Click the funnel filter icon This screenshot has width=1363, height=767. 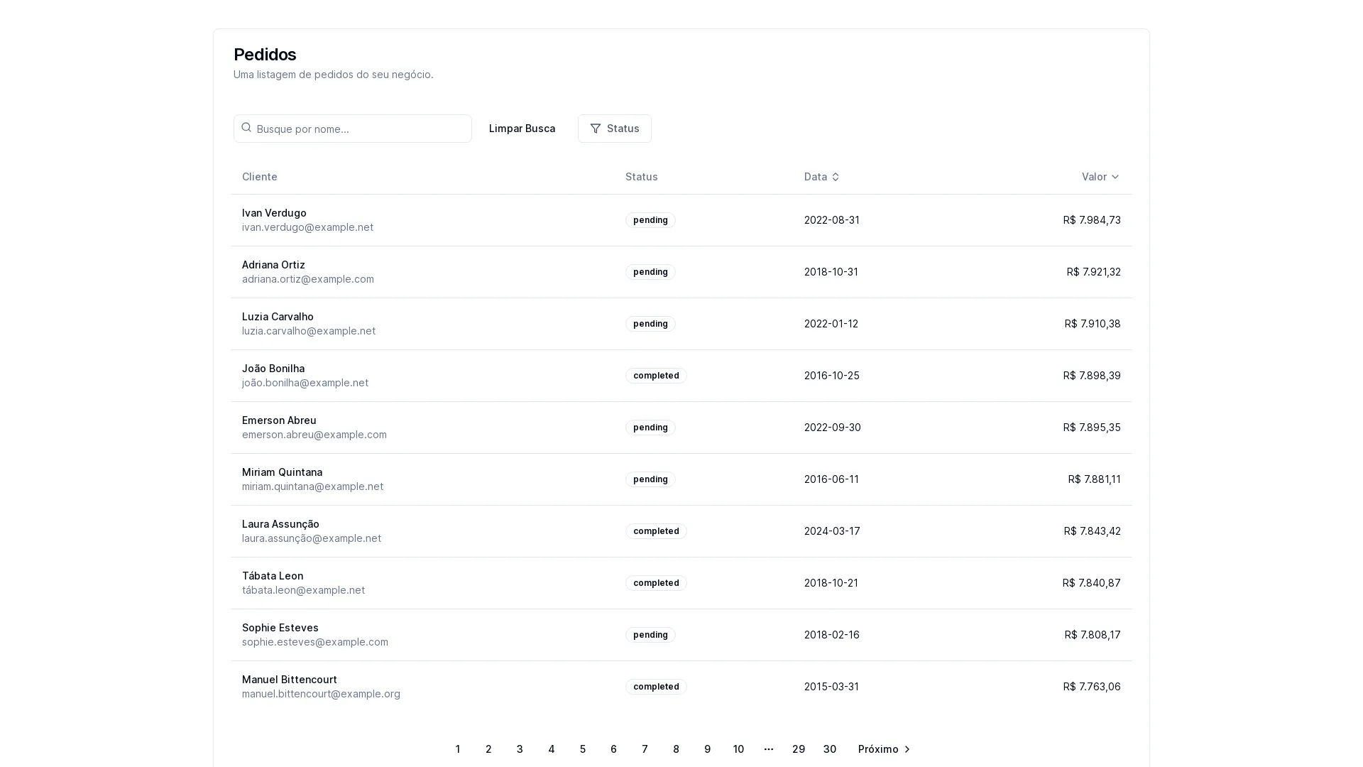tap(596, 129)
